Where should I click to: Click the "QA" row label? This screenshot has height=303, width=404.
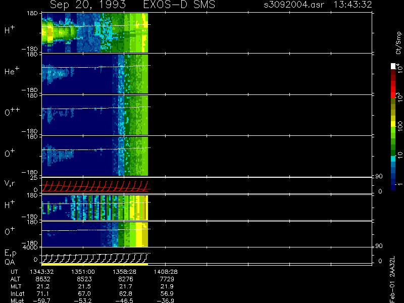(x=10, y=262)
